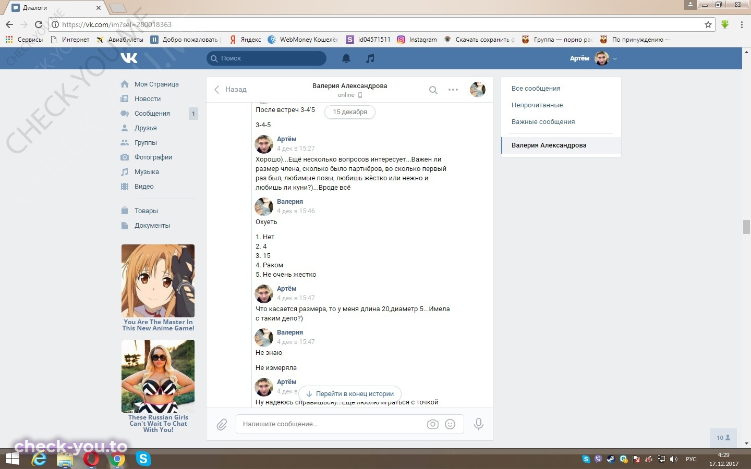Open the Сервисы apps bookmark
The image size is (751, 469).
coord(24,40)
